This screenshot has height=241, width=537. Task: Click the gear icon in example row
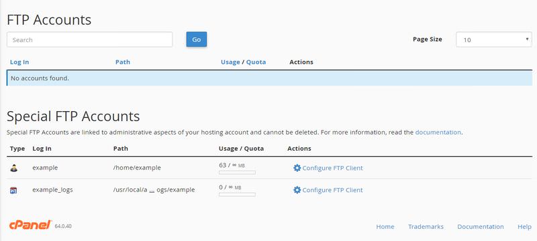tap(297, 168)
